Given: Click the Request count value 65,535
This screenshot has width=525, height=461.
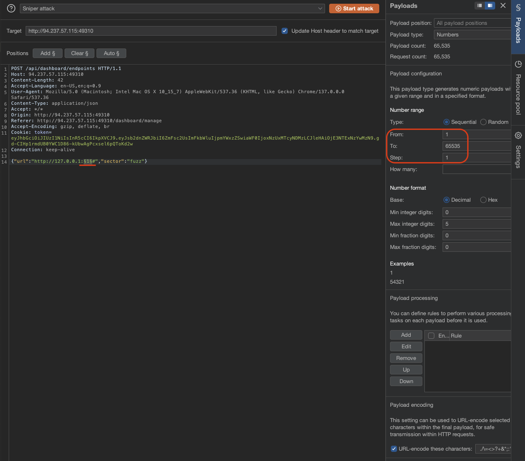Looking at the screenshot, I should pos(442,57).
